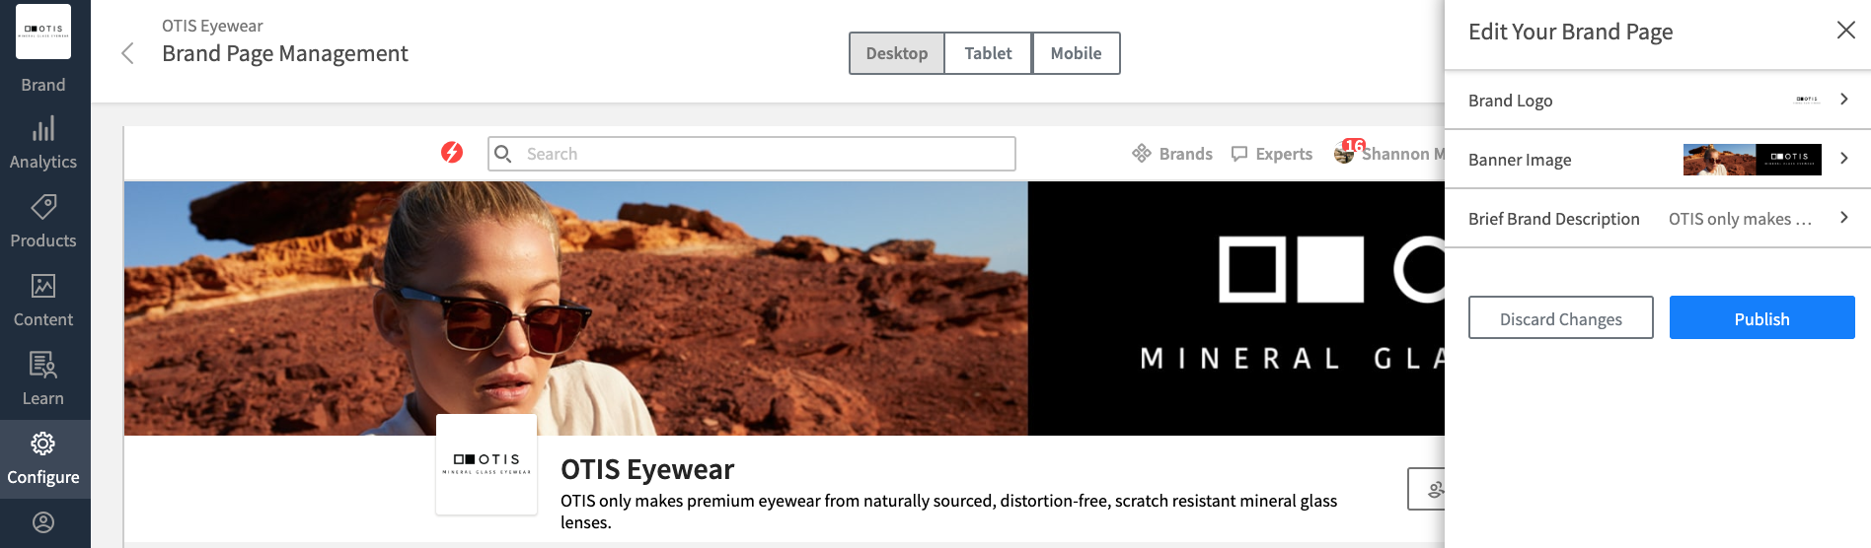Image resolution: width=1871 pixels, height=548 pixels.
Task: Click the brand logo thumbnail in panel
Action: coord(1807,100)
